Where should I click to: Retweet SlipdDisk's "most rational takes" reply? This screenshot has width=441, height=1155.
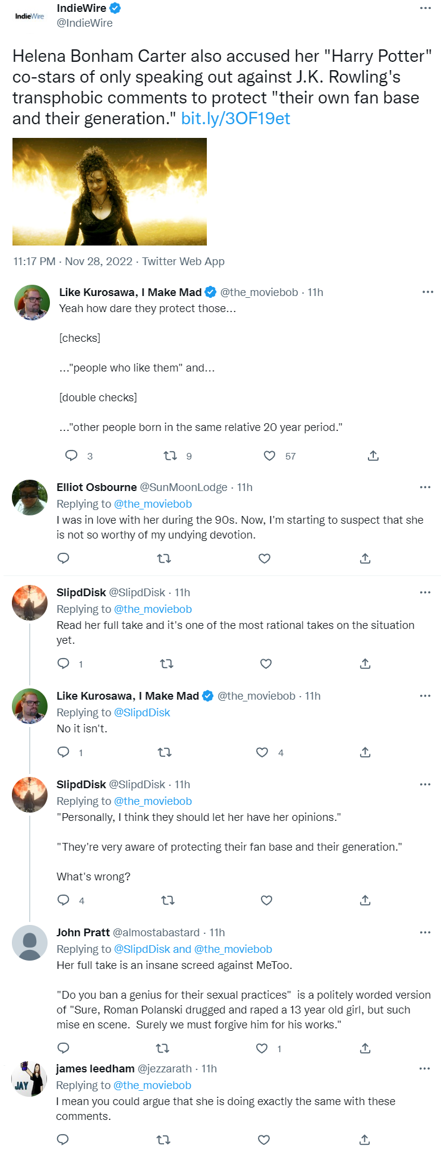pos(167,664)
